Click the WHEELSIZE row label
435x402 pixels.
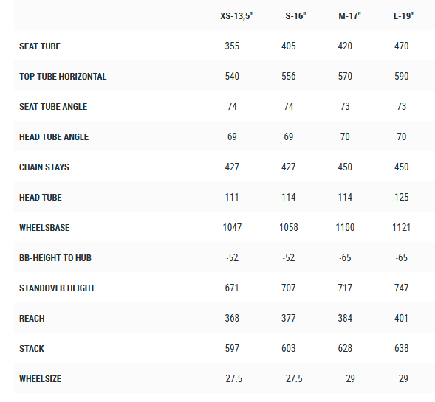pos(40,378)
